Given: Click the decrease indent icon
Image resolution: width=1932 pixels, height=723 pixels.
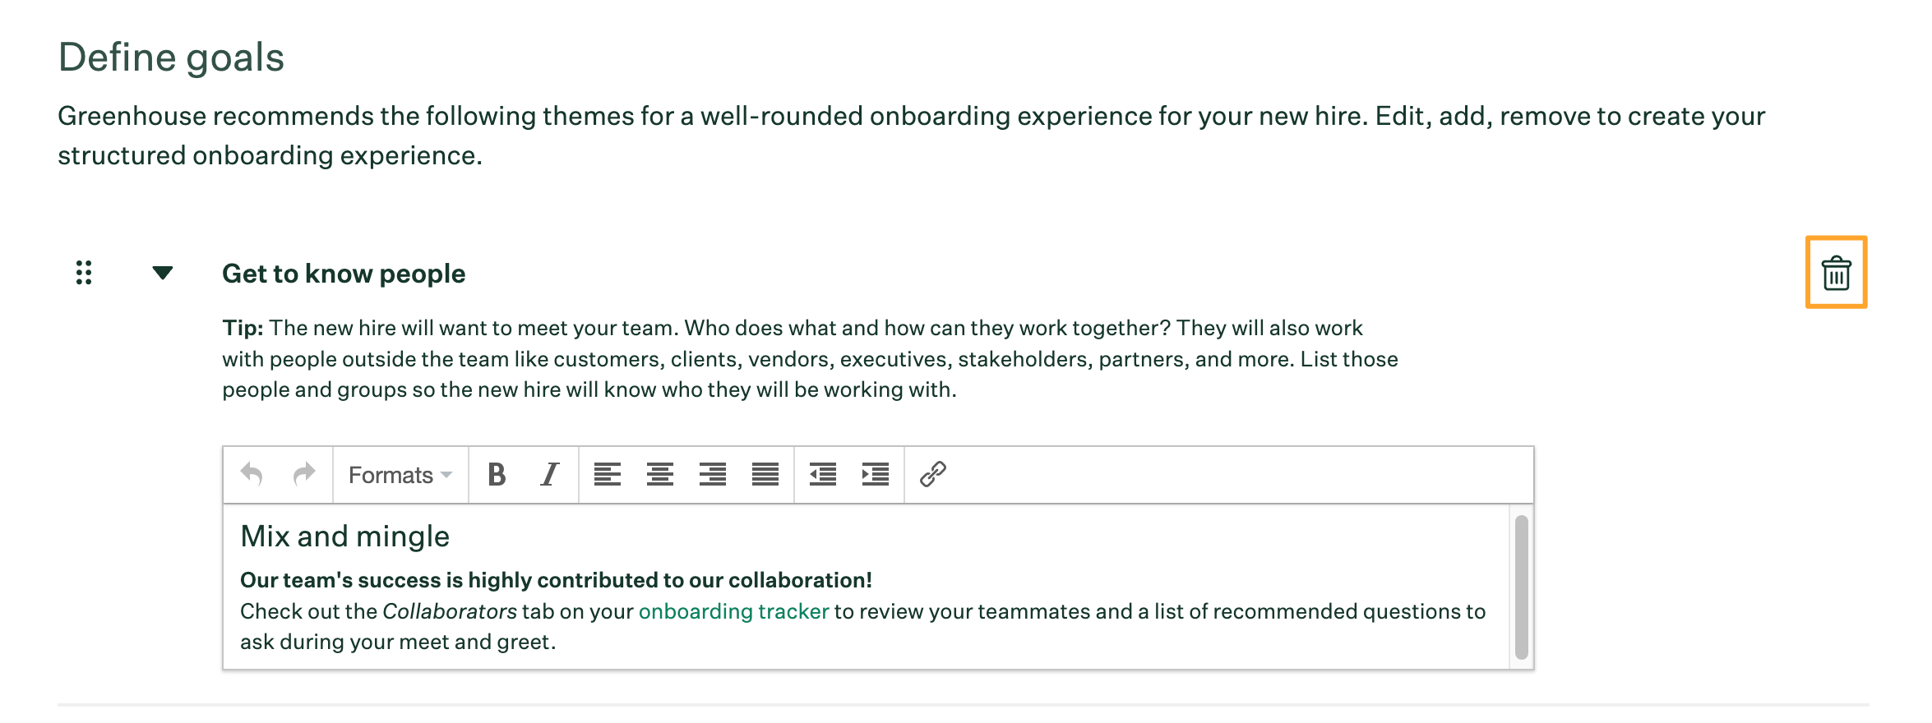Looking at the screenshot, I should (x=822, y=474).
